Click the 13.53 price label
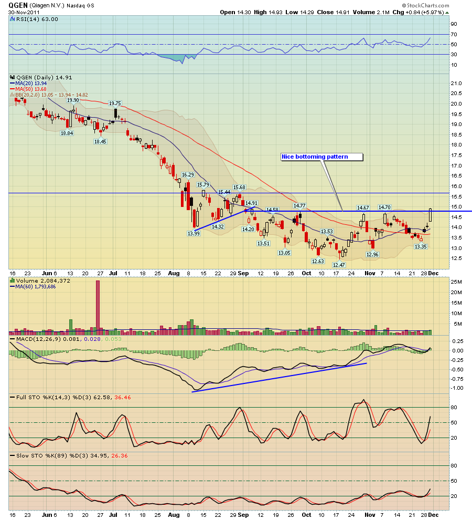 327,232
